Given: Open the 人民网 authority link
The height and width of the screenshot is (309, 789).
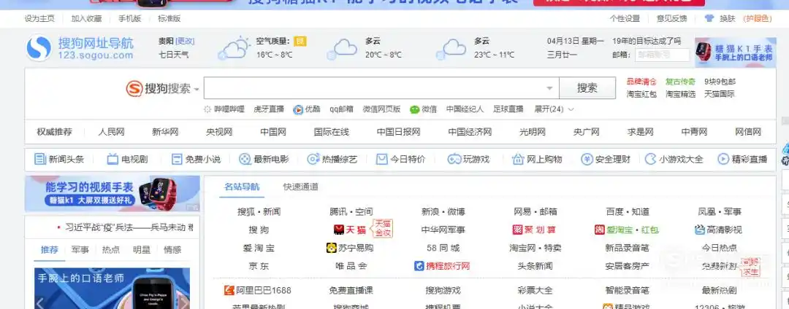Looking at the screenshot, I should [111, 133].
